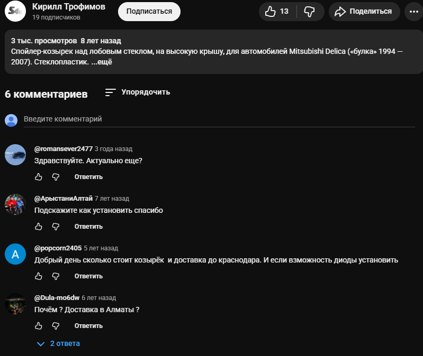Click the Введите комментарий input field
The height and width of the screenshot is (356, 423).
tap(212, 119)
